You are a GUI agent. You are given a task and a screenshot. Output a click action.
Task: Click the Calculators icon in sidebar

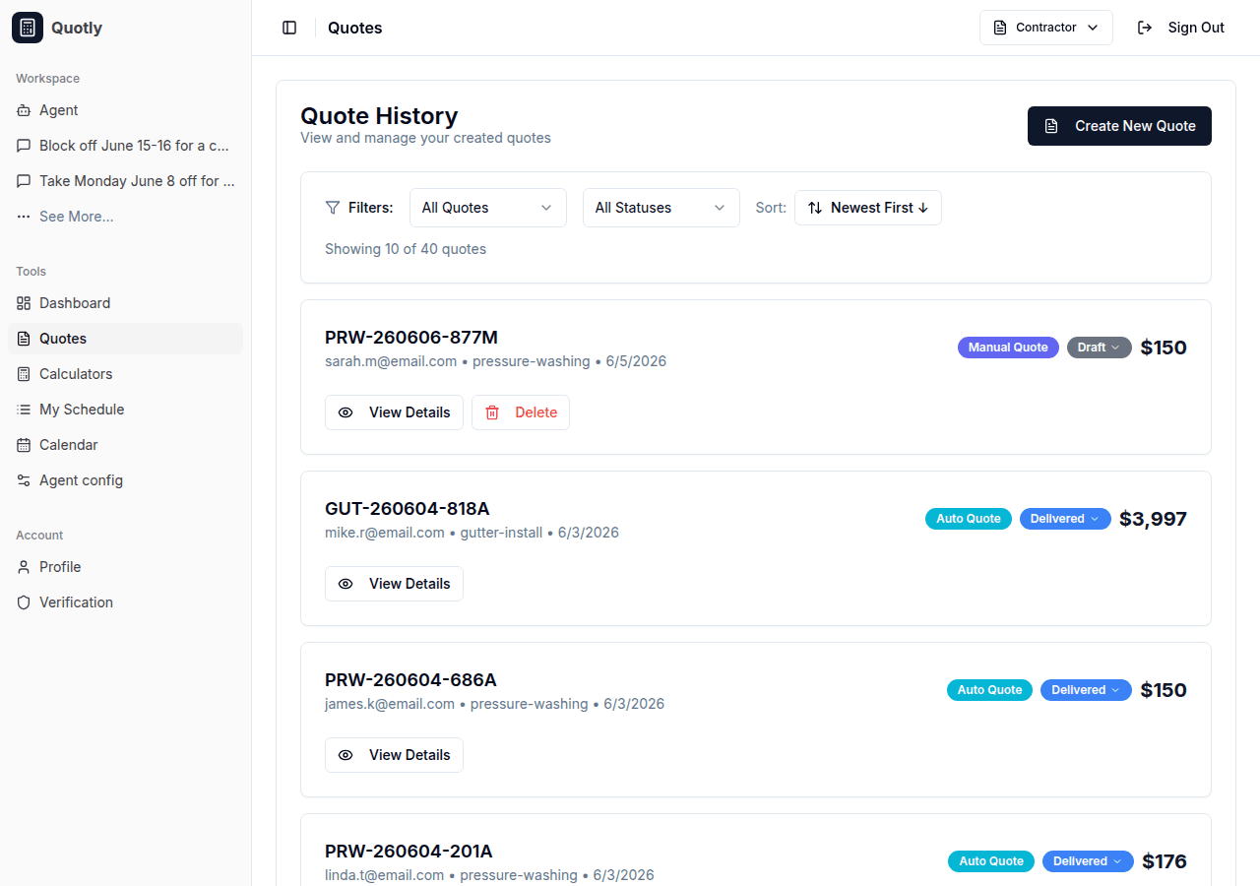(x=24, y=374)
